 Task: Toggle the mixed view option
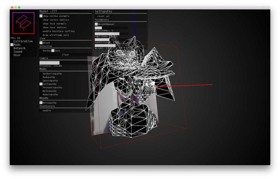pos(40,43)
